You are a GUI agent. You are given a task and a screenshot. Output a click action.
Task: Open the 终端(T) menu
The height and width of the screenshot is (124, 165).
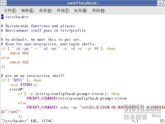tap(63, 11)
